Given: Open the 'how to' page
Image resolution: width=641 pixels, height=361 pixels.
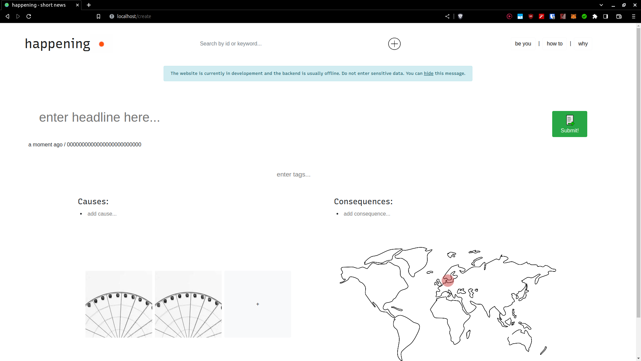Looking at the screenshot, I should (x=555, y=44).
